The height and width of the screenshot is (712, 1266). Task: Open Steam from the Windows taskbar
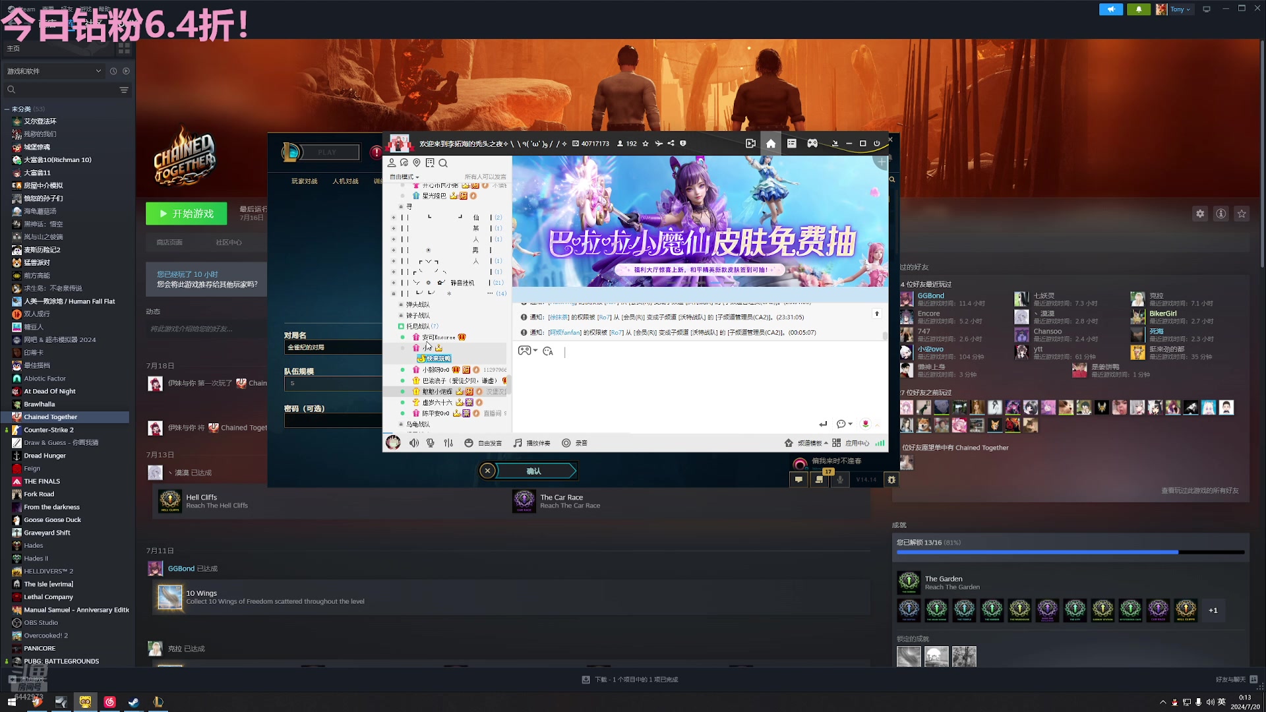[x=134, y=702]
